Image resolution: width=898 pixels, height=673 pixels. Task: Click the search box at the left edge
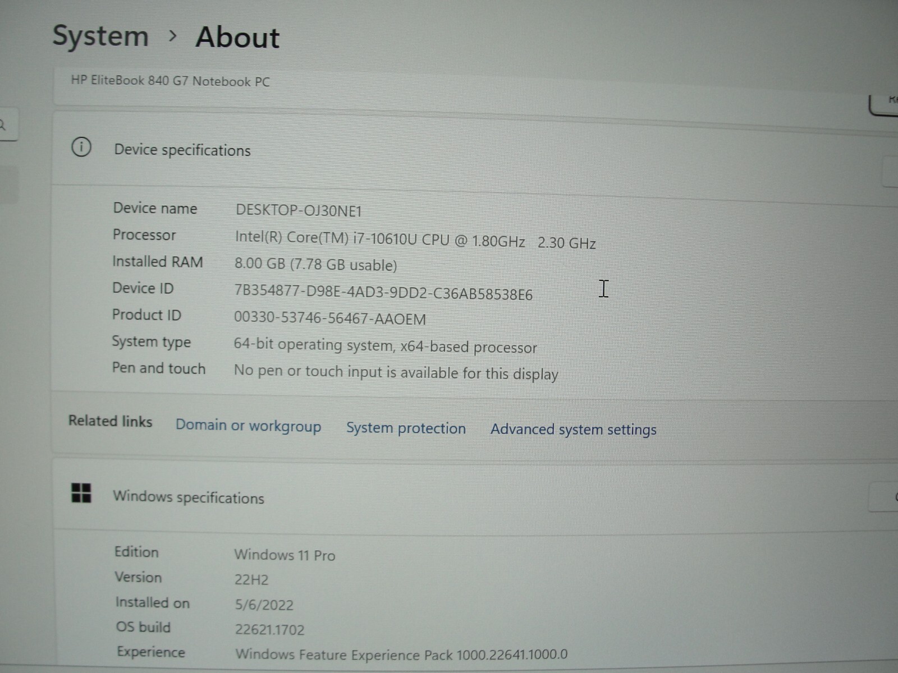8,125
